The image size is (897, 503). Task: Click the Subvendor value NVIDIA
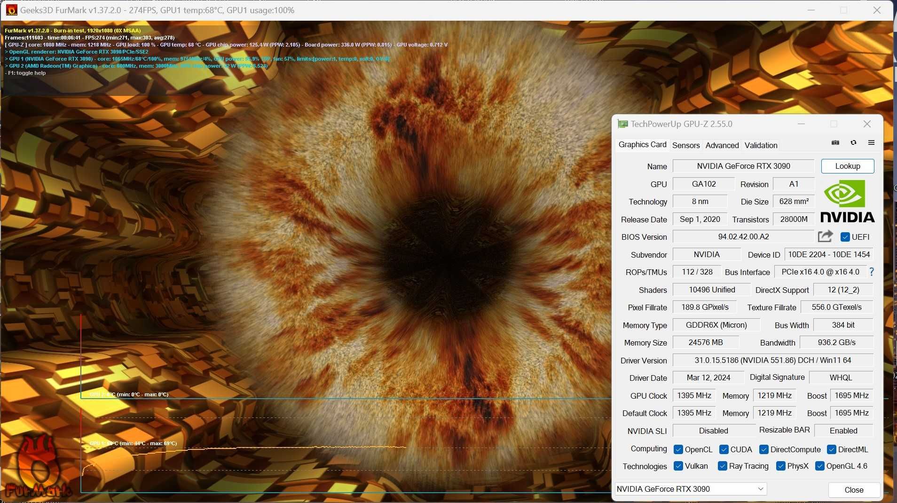pyautogui.click(x=707, y=254)
